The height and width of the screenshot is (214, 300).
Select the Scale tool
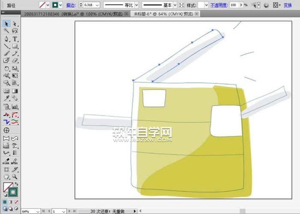(x=15, y=69)
